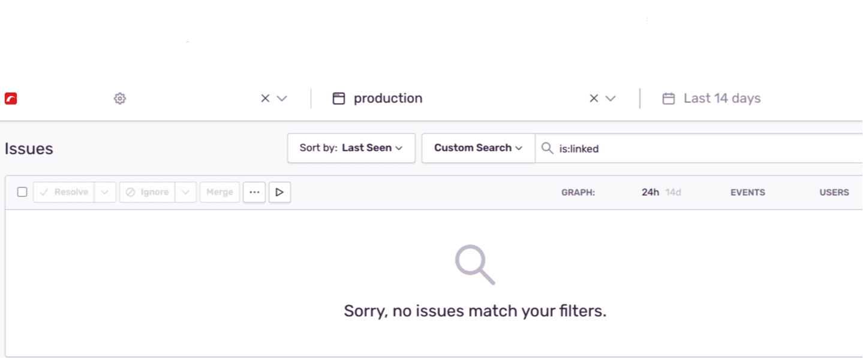Open the Resolve dropdown chevron
This screenshot has height=358, width=863.
coord(105,192)
